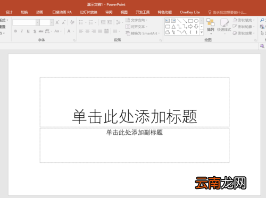Image resolution: width=266 pixels, height=198 pixels.
Task: Toggle text Shadow (S) button
Action: tap(35, 31)
